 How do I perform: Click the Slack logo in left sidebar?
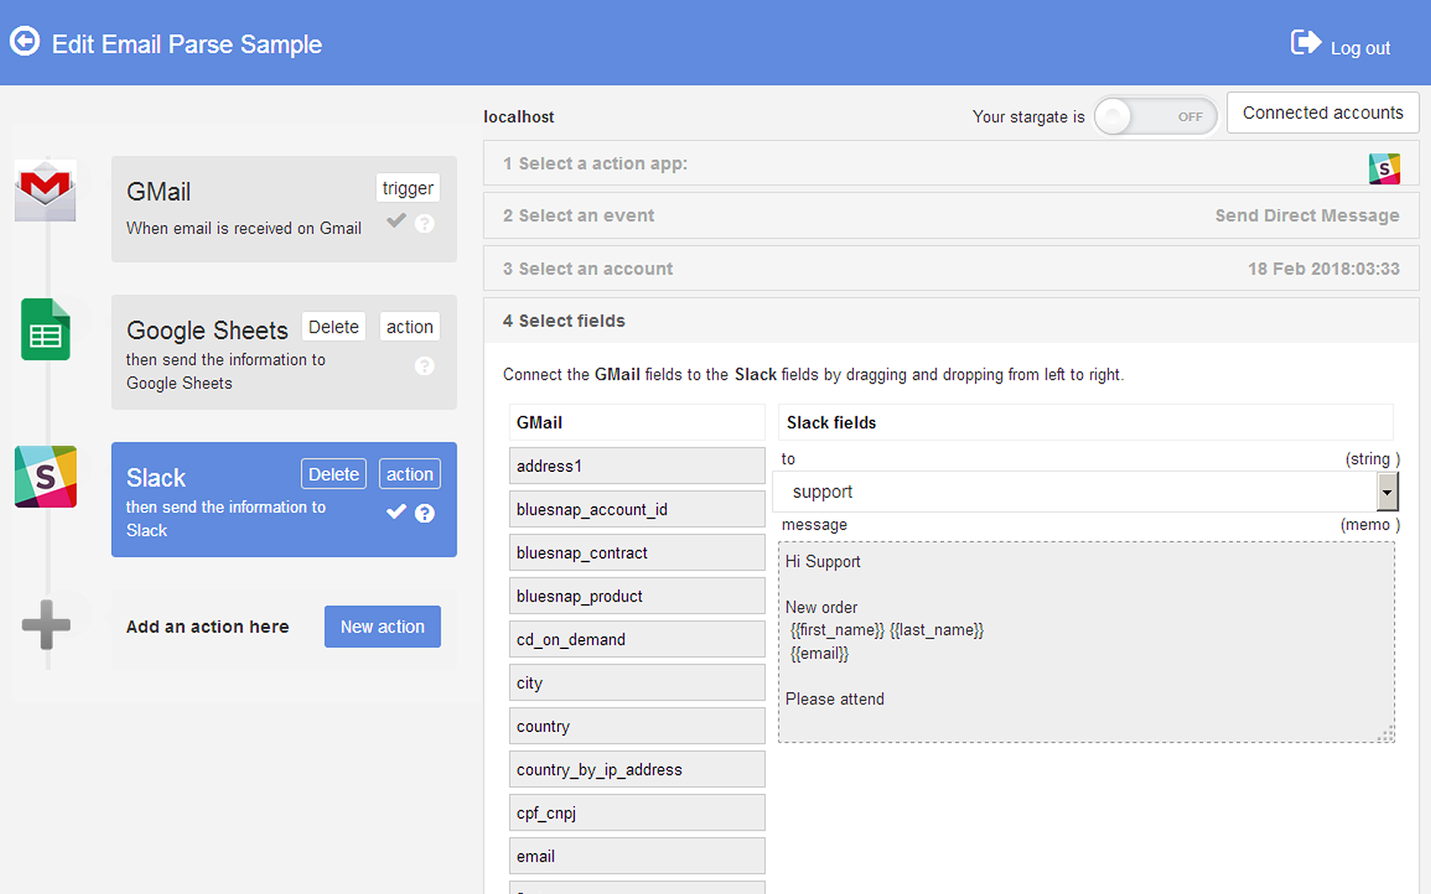click(x=46, y=477)
